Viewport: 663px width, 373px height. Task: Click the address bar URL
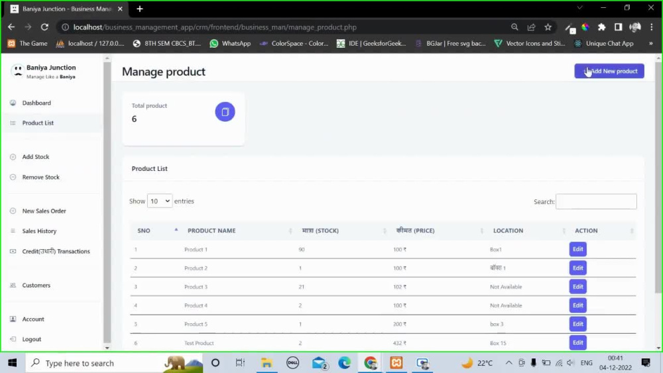click(215, 27)
